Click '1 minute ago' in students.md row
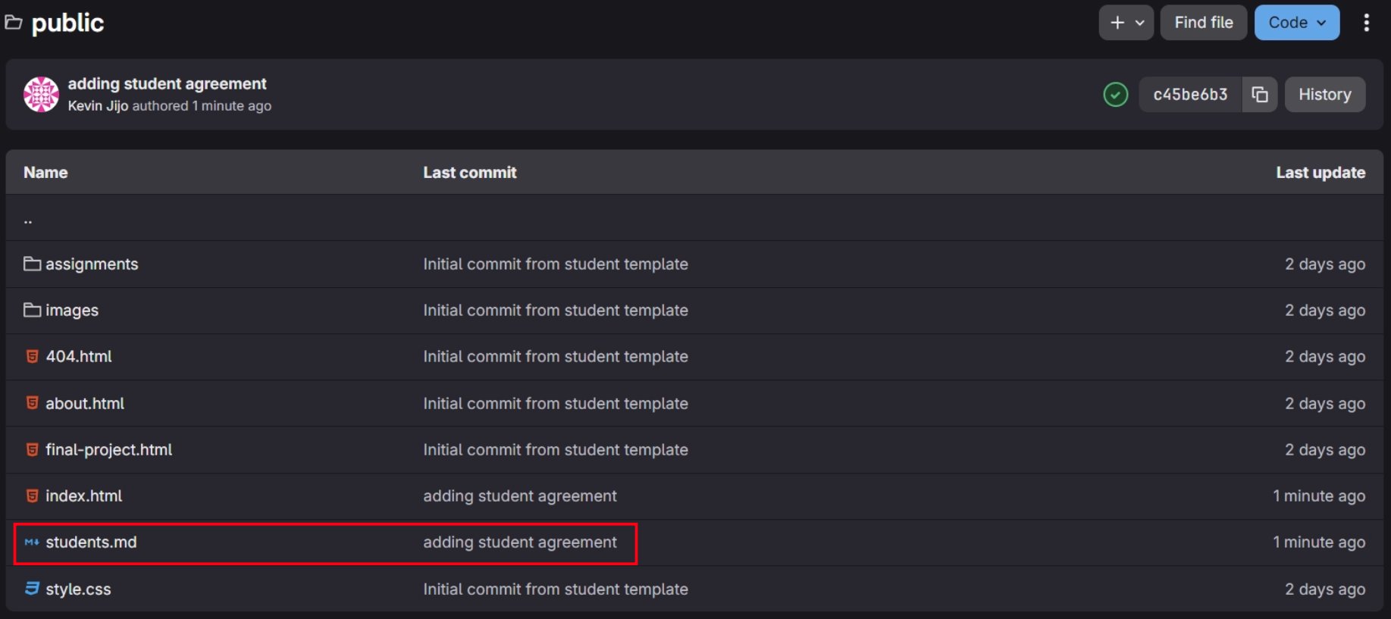 [x=1319, y=542]
